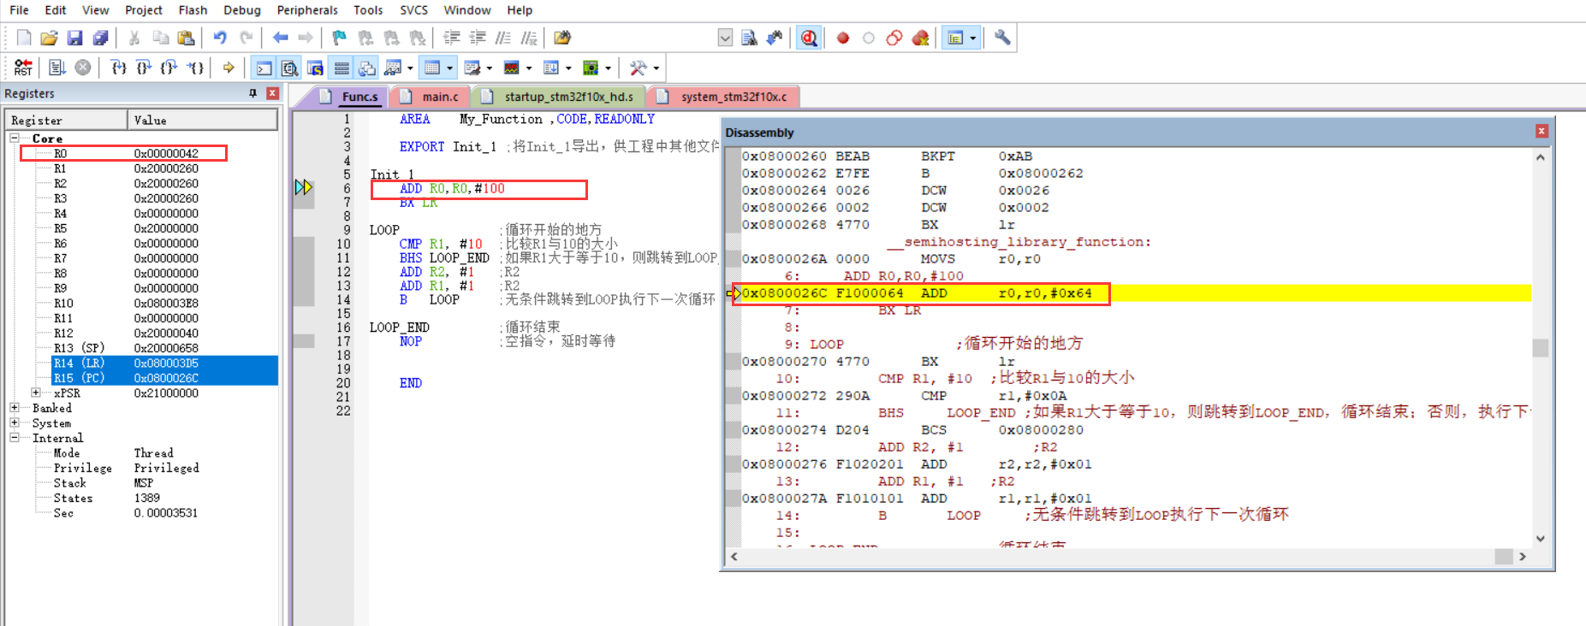Click Disassembly vertical scrollbar thumb

tap(1541, 348)
